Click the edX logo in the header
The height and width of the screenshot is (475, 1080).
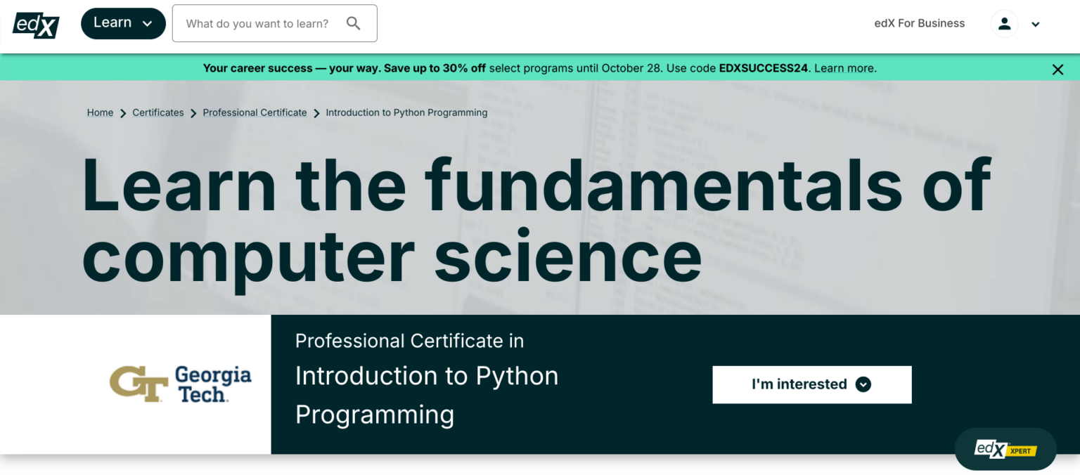coord(36,25)
